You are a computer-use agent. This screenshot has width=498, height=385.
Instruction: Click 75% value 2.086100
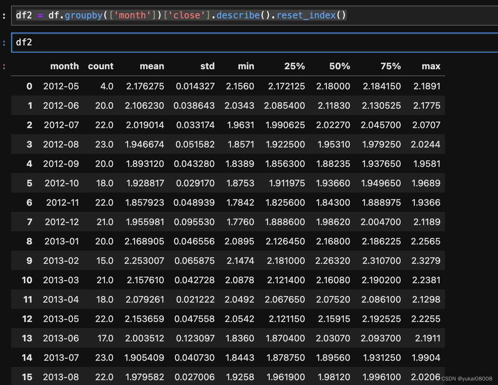pos(381,299)
